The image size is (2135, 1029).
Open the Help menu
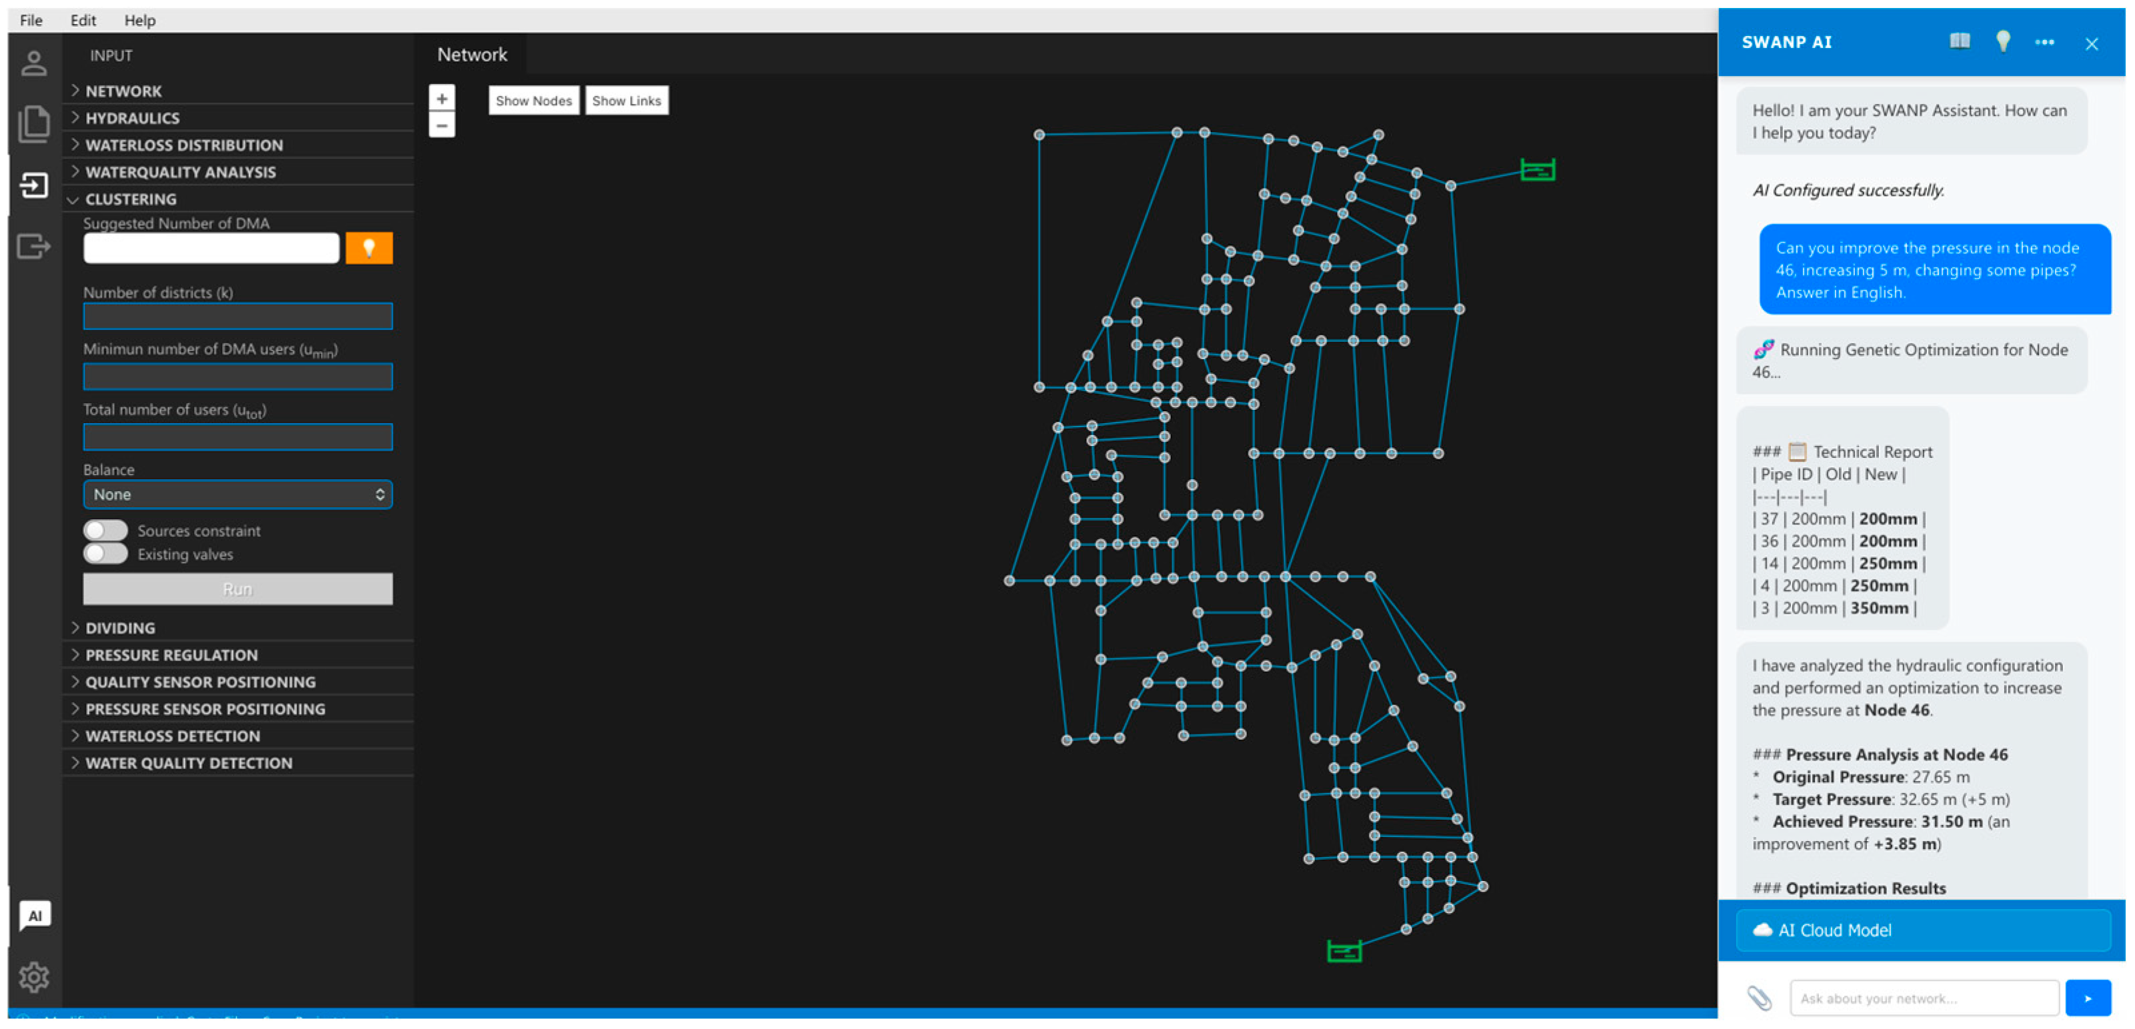tap(139, 20)
